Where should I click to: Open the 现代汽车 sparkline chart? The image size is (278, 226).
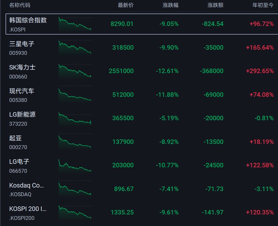pos(75,95)
